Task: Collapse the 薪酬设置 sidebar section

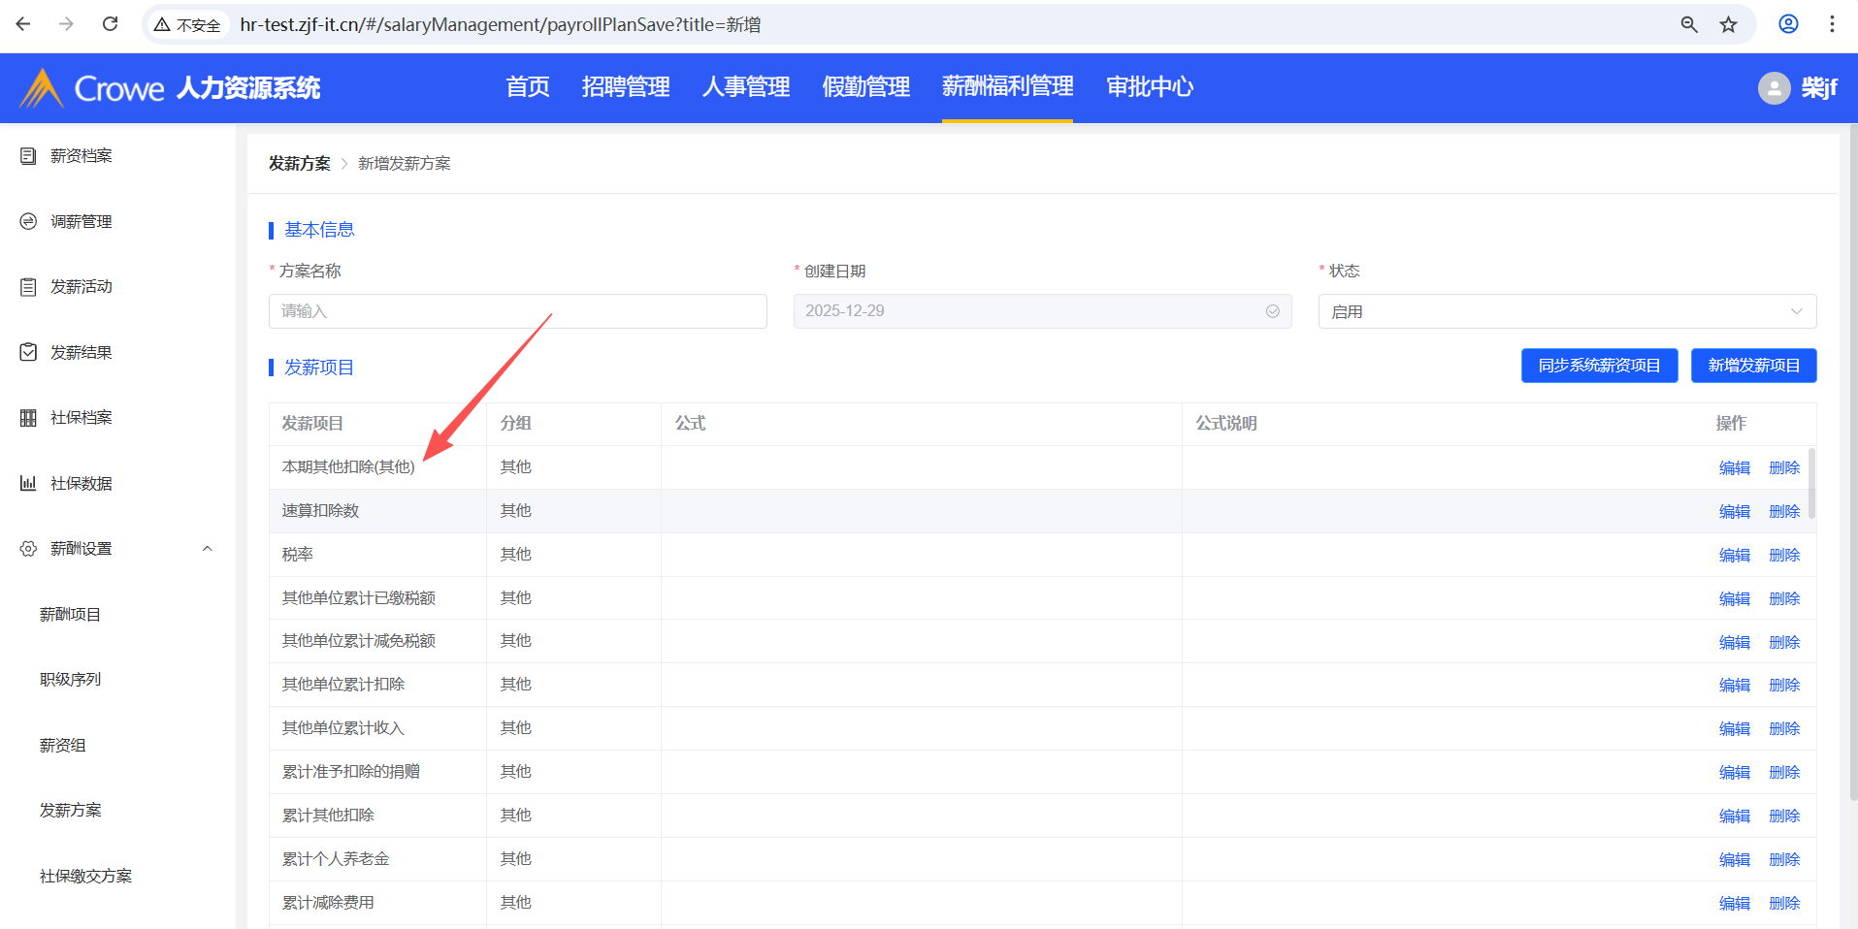Action: click(207, 549)
